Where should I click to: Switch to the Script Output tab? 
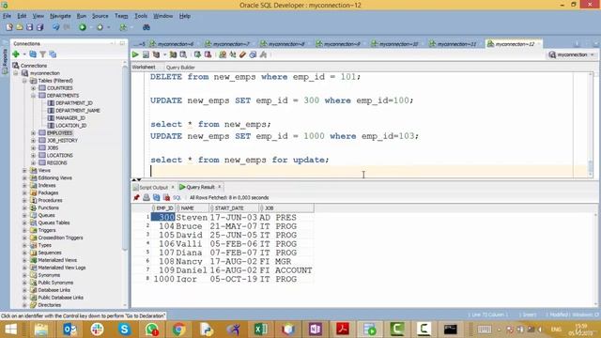(153, 187)
